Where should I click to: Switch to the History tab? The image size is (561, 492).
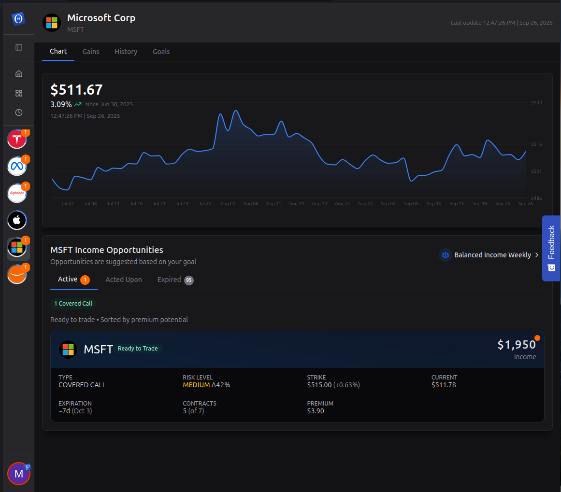click(126, 52)
